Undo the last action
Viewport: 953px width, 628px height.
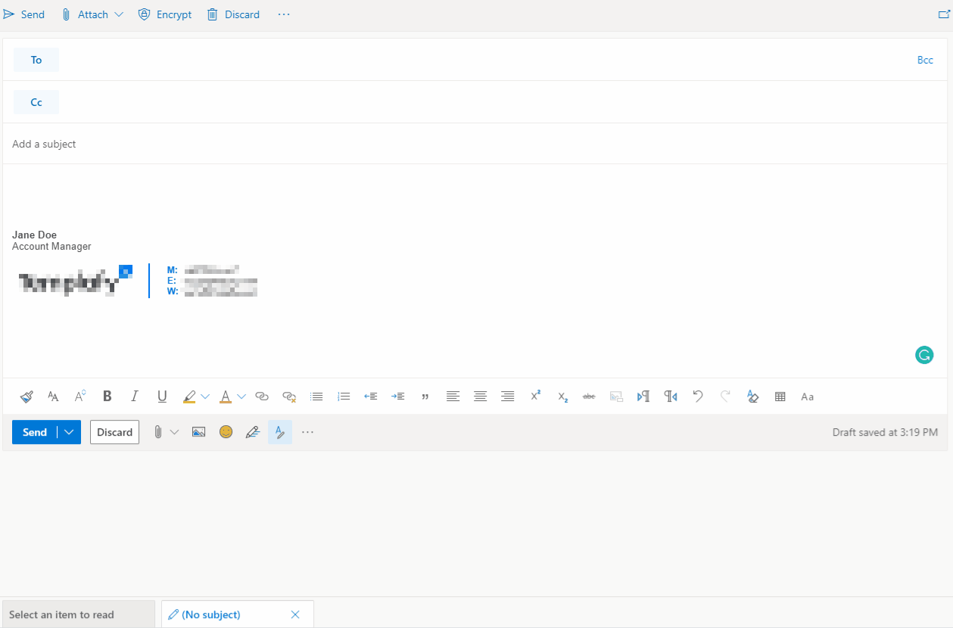[698, 396]
